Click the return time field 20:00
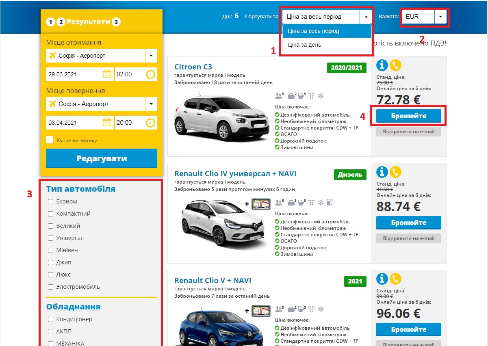 click(x=136, y=122)
